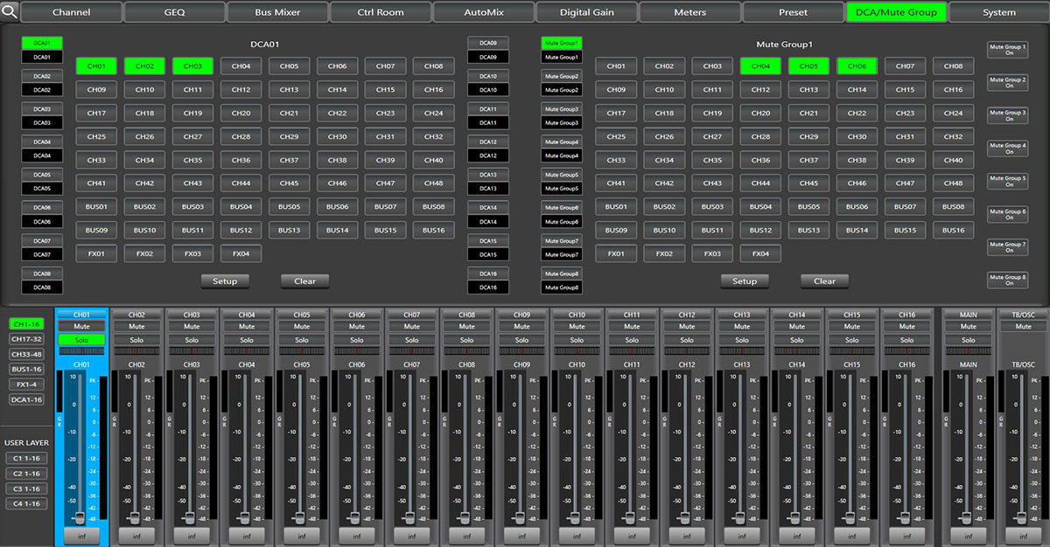The width and height of the screenshot is (1050, 547).
Task: Toggle CH04 in the DCA01 assignment grid
Action: 241,66
